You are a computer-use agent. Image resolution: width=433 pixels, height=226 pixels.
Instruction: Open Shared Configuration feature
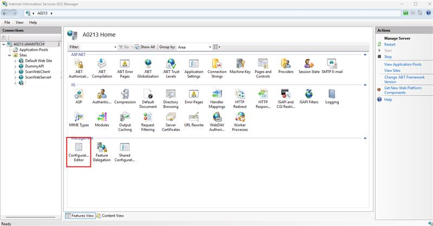click(x=125, y=152)
